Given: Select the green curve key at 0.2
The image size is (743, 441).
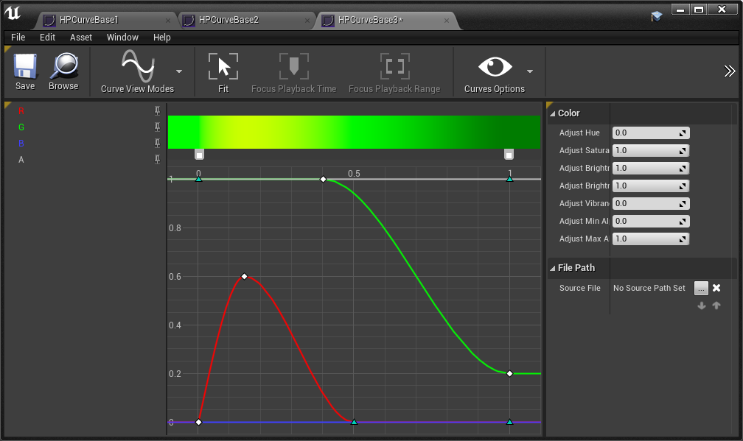Looking at the screenshot, I should [509, 373].
